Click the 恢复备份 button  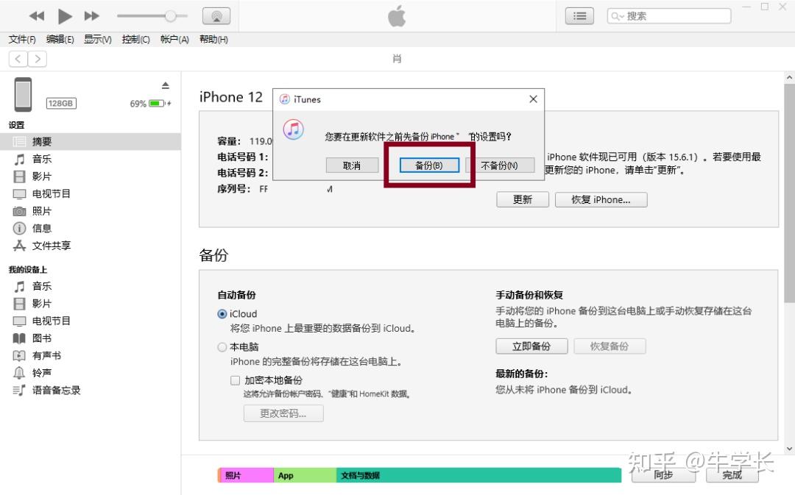(609, 346)
